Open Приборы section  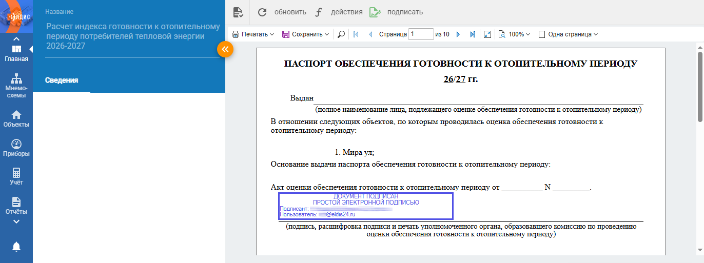16,148
